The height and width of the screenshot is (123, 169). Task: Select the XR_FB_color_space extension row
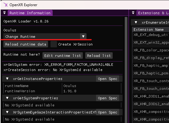click(x=151, y=50)
